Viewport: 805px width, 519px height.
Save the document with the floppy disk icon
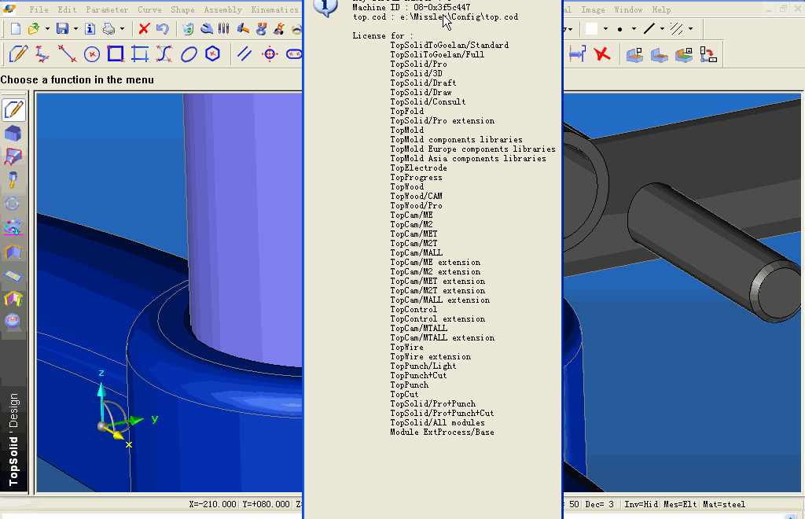pyautogui.click(x=63, y=29)
